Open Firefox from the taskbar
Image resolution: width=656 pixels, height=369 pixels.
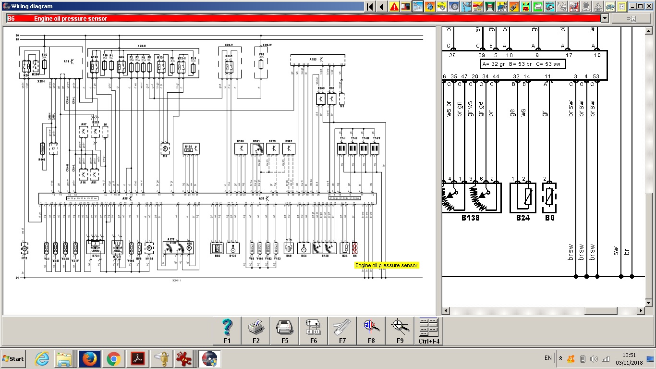89,358
